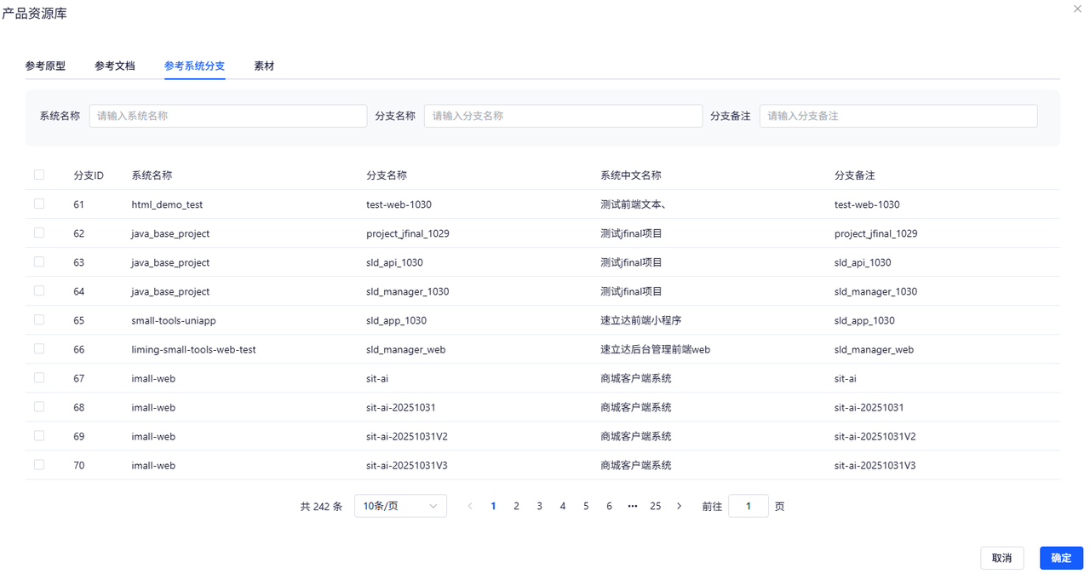The width and height of the screenshot is (1090, 574).
Task: Check the row with 分支ID 62
Action: click(39, 232)
